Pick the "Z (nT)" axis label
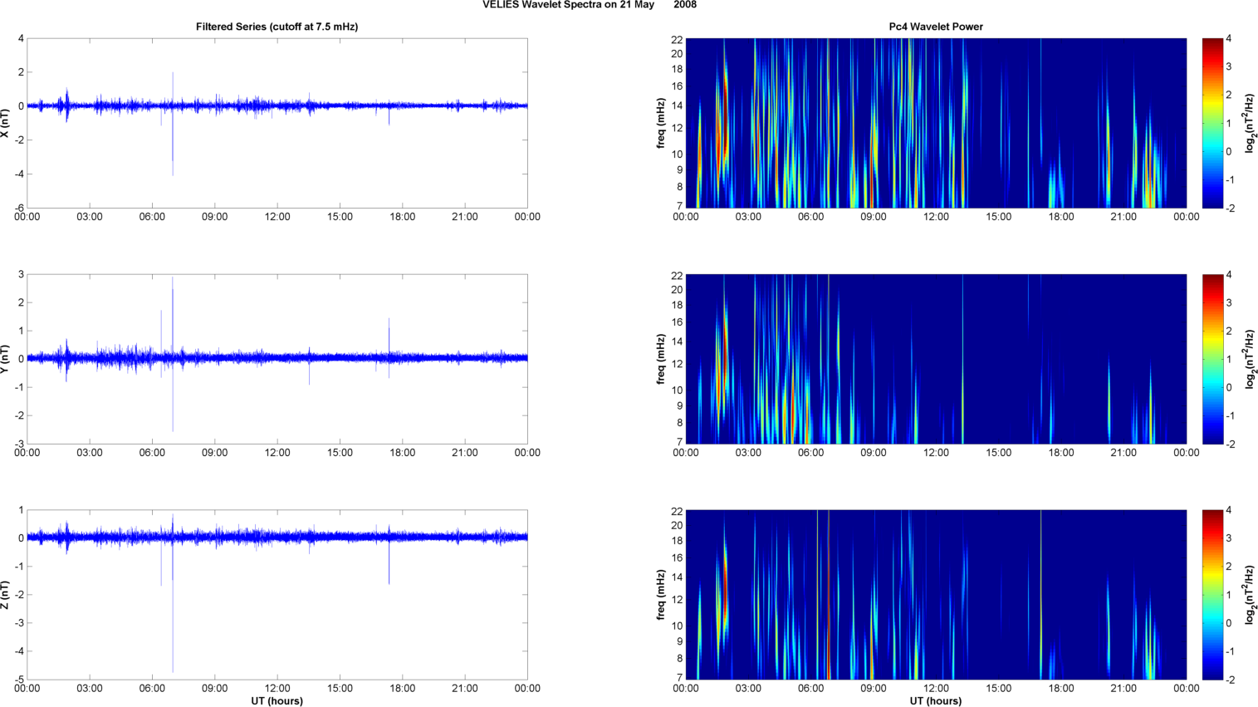This screenshot has width=1258, height=707. click(x=5, y=595)
